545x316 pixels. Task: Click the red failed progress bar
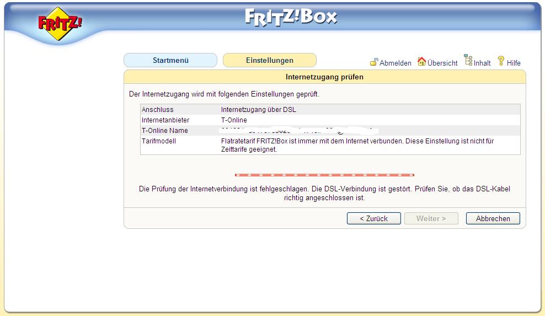pos(324,175)
